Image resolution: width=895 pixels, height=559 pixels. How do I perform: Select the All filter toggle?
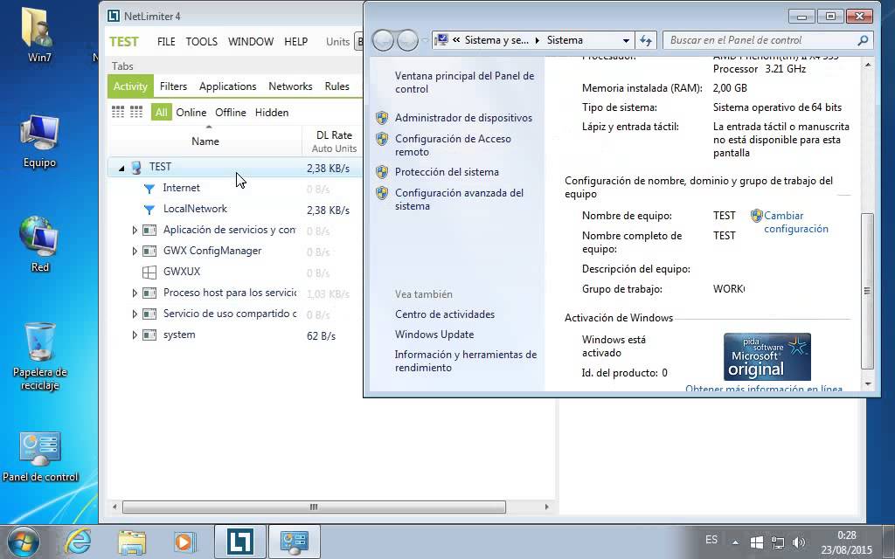[161, 113]
